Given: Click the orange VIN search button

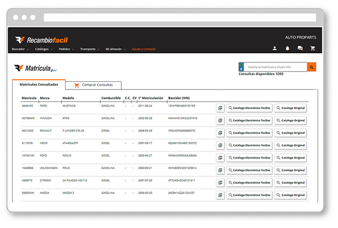Looking at the screenshot, I should click(x=312, y=67).
